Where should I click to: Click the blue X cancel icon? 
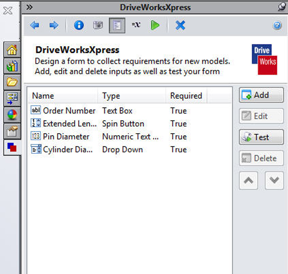(x=180, y=25)
